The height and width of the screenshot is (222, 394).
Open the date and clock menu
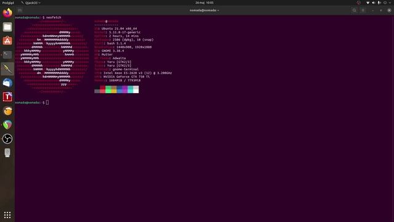204,2
